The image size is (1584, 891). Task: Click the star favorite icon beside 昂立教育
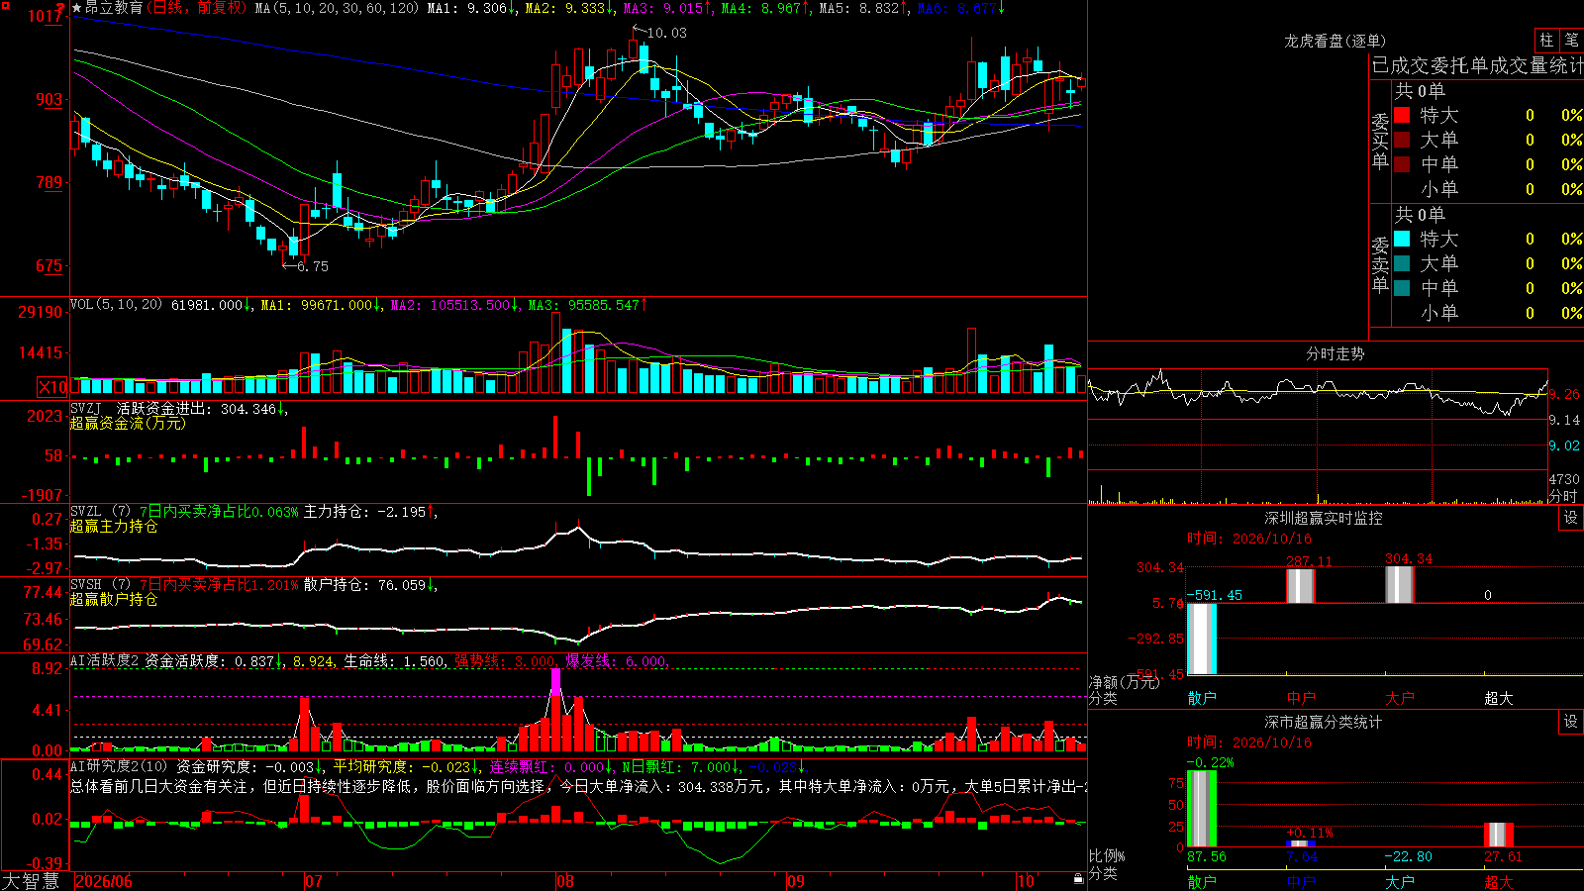click(77, 8)
